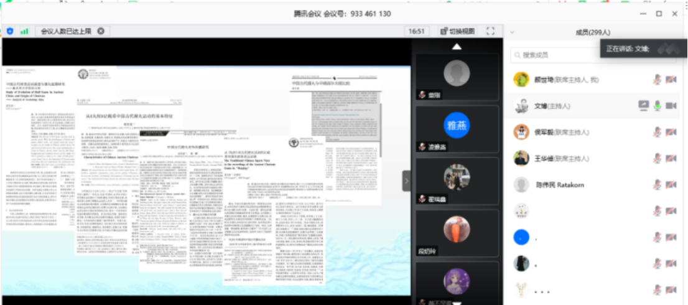Click the muted mic icon for 陈伟民 Ratakorn
The height and width of the screenshot is (305, 688).
(657, 185)
